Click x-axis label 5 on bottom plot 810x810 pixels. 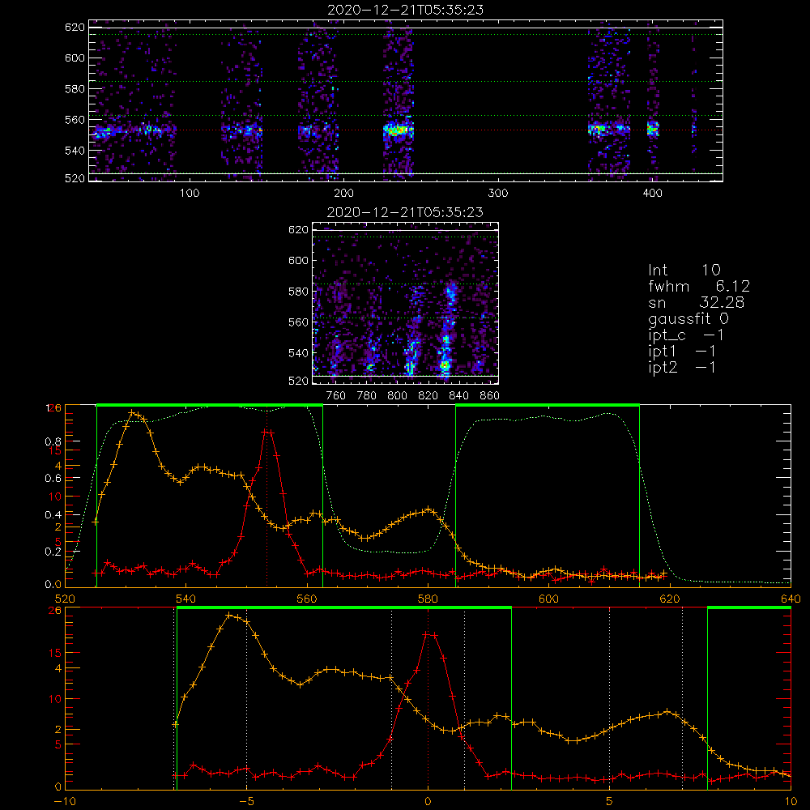click(610, 802)
